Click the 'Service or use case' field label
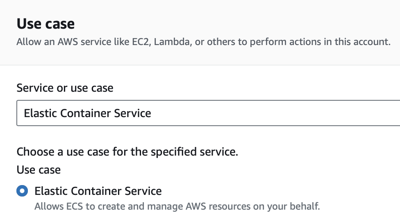 (65, 88)
